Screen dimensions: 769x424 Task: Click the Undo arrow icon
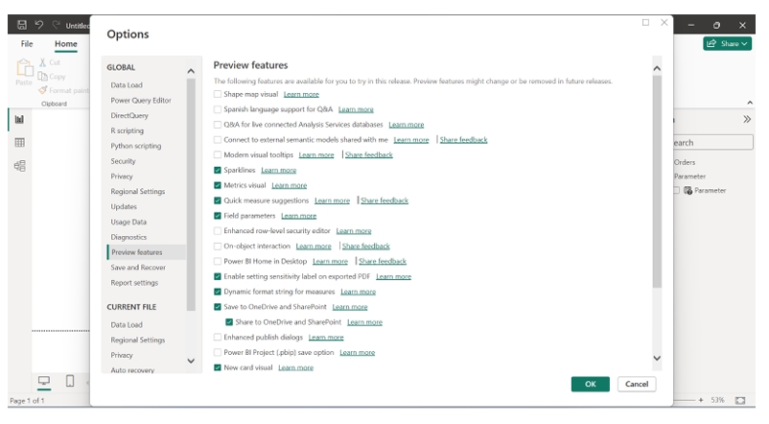click(38, 25)
